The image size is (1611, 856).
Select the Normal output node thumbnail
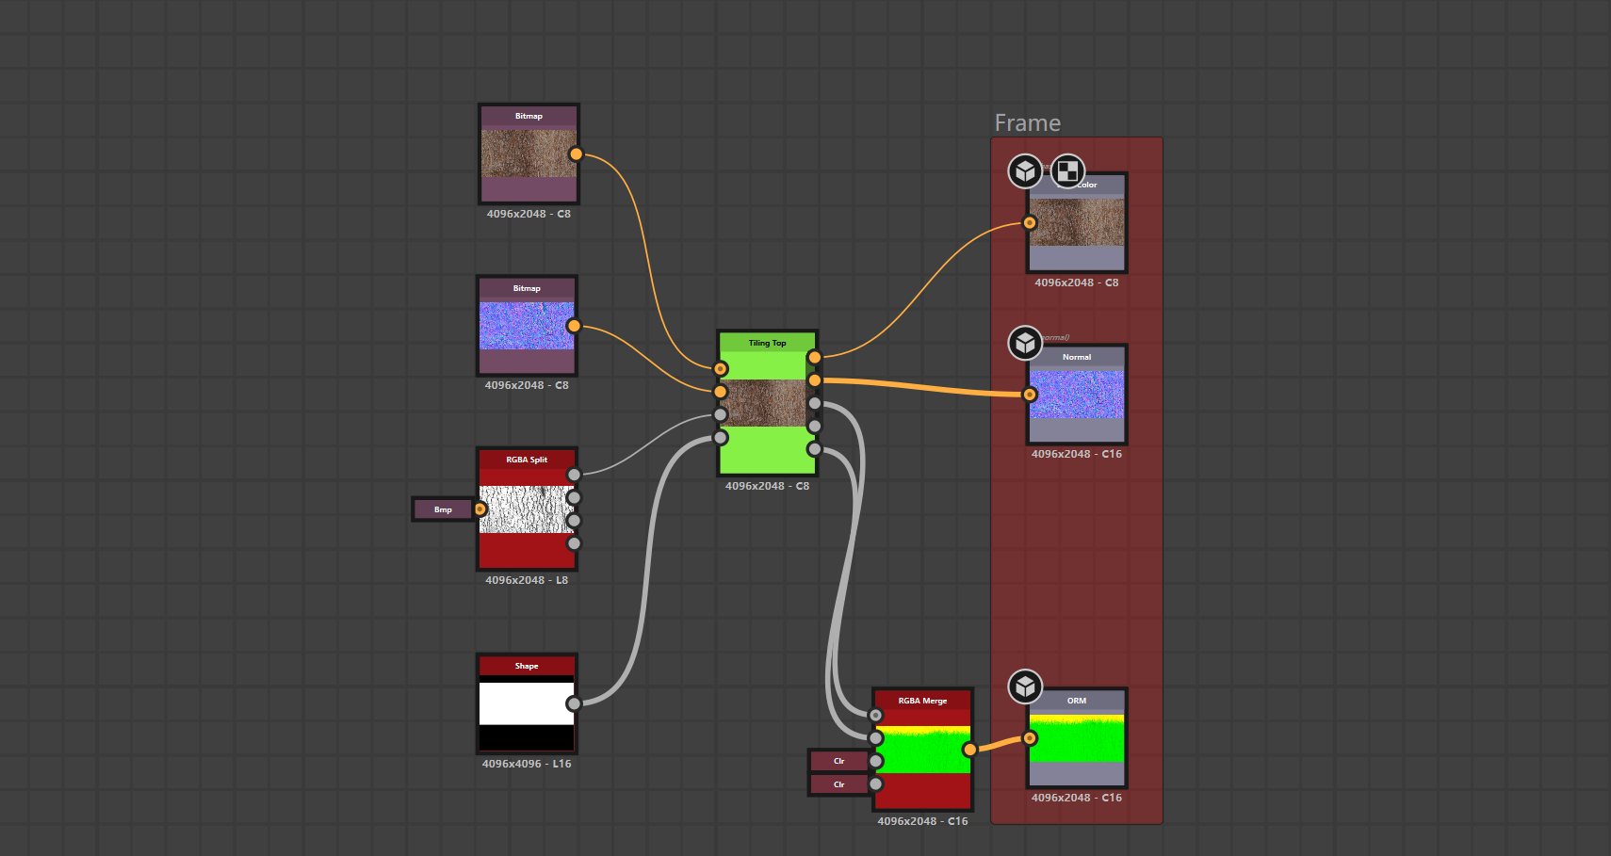tap(1077, 395)
